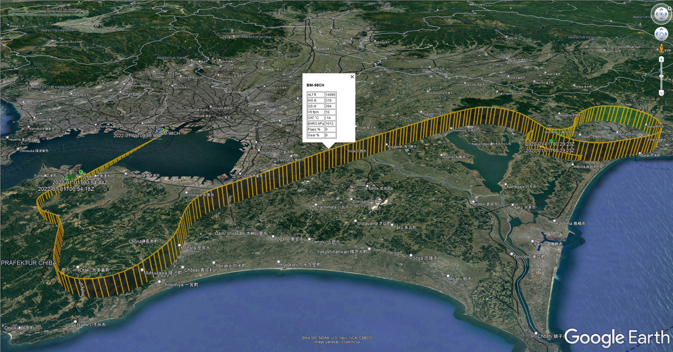The height and width of the screenshot is (352, 673).
Task: Click the green F pin near Kisarazu
Action: [x=81, y=172]
